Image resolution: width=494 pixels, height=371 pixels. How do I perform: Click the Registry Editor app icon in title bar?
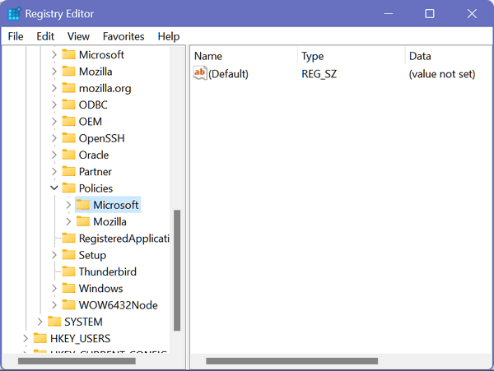tap(14, 14)
